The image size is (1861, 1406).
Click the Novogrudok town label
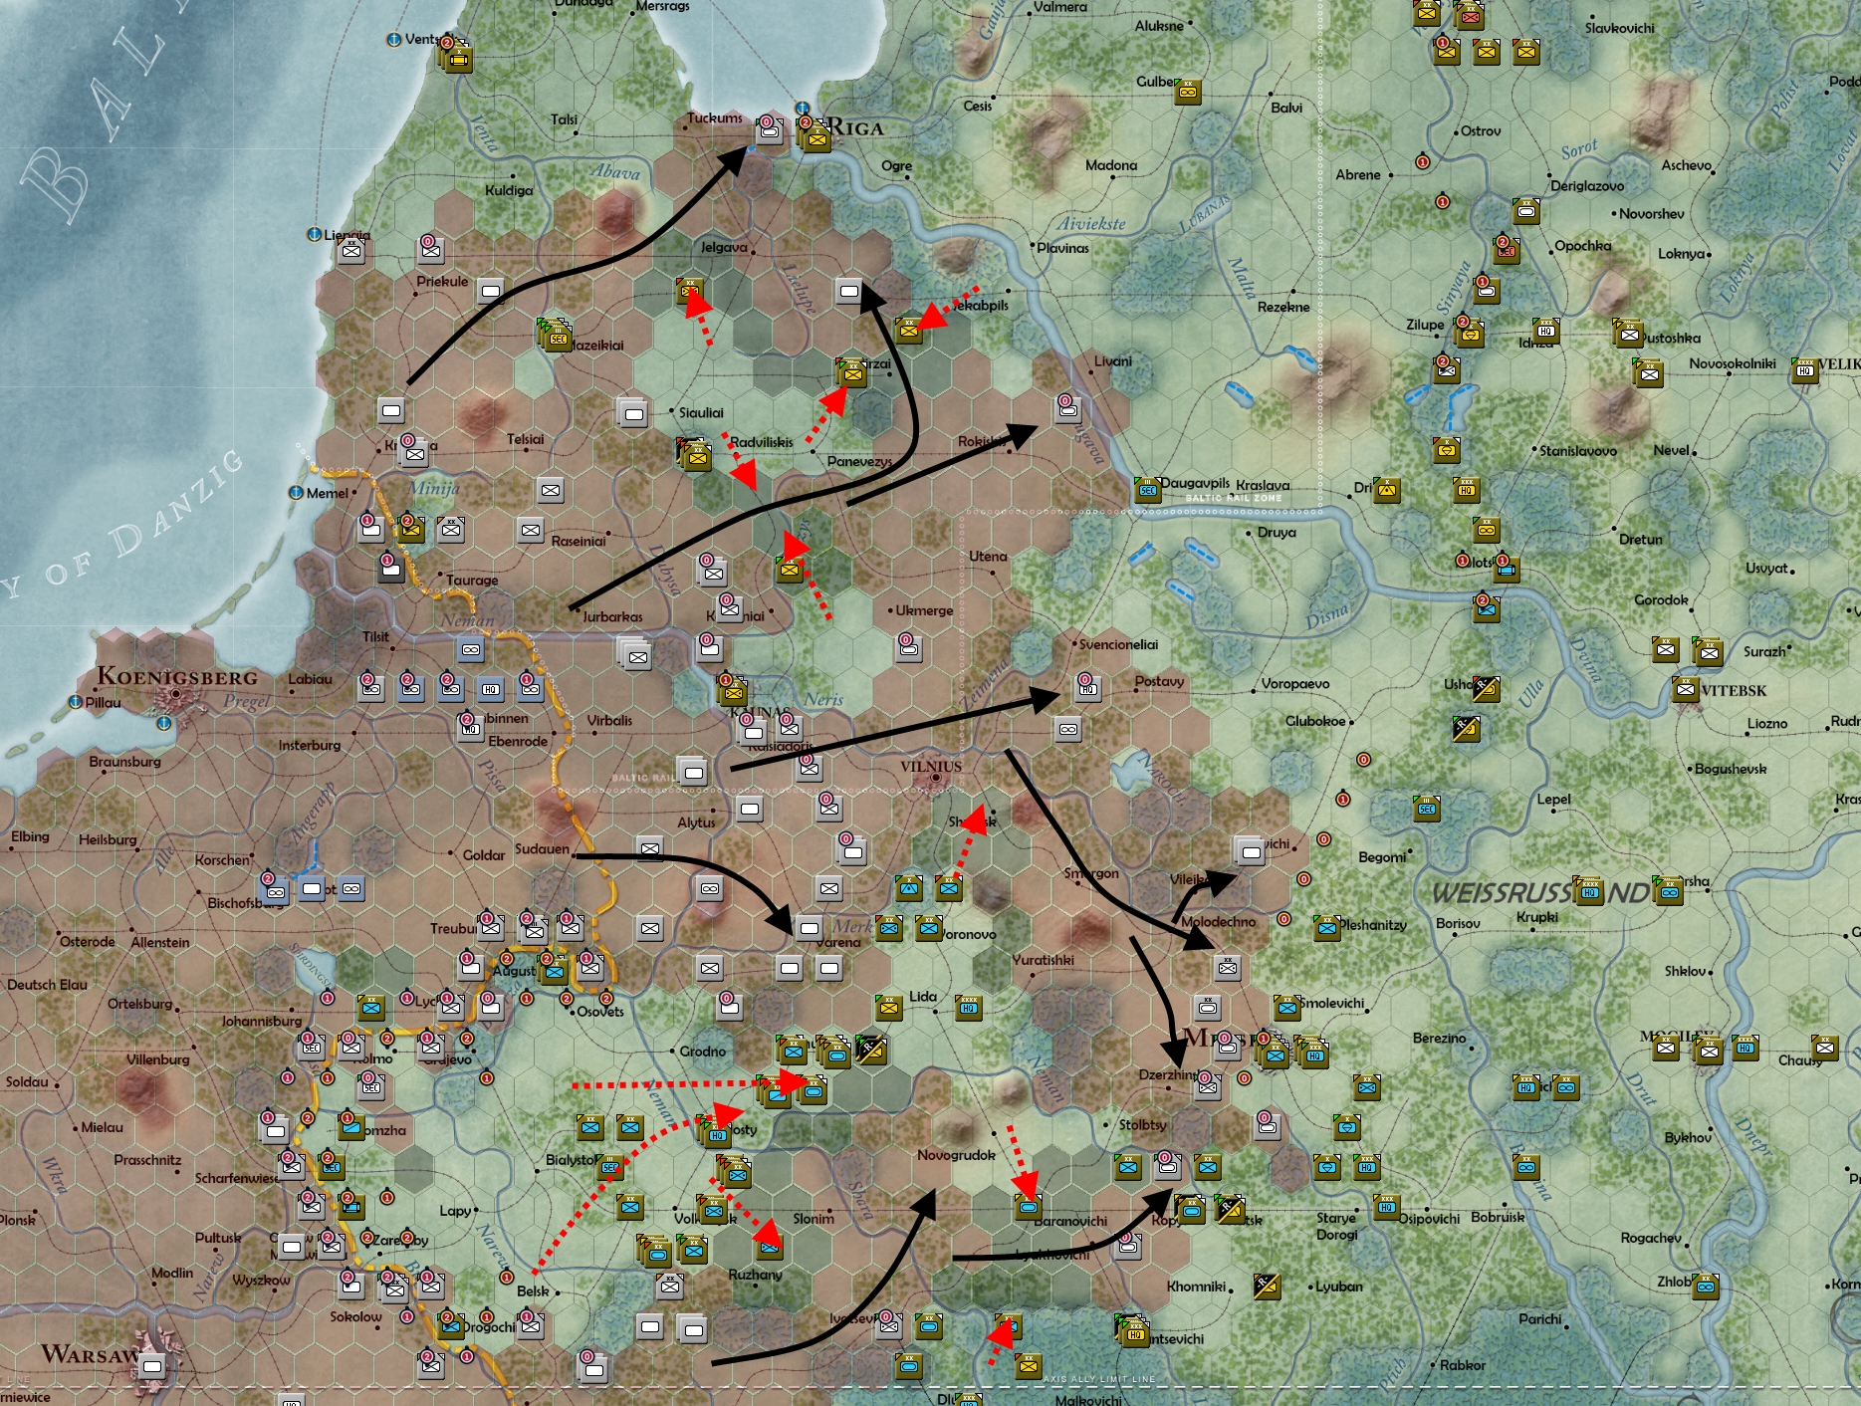tap(956, 1155)
